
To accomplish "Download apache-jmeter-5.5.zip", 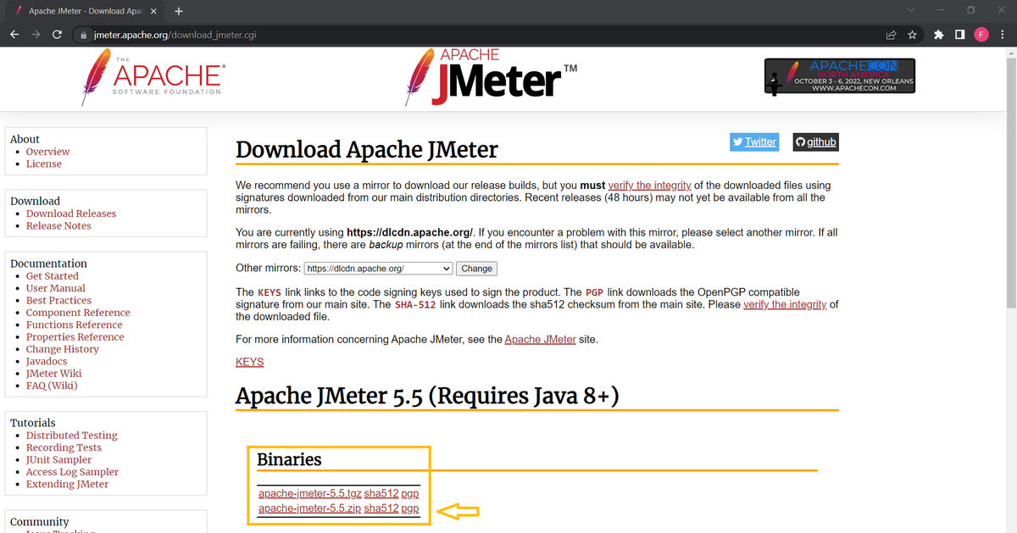I will coord(309,508).
